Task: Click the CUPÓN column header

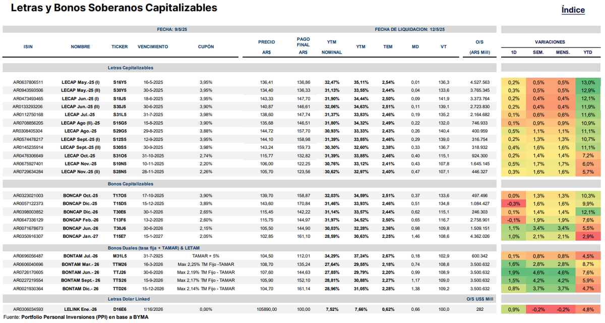Action: click(x=206, y=46)
